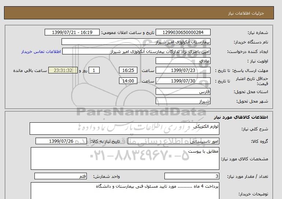Select the label تاریخ و ساعت اعلان عمومی
Image resolution: width=282 pixels, height=199 pixels.
[128, 32]
